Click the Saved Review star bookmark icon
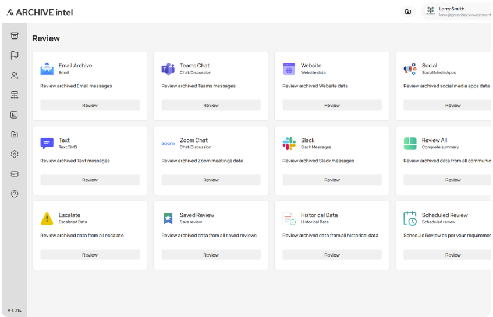Image resolution: width=493 pixels, height=317 pixels. [x=168, y=218]
